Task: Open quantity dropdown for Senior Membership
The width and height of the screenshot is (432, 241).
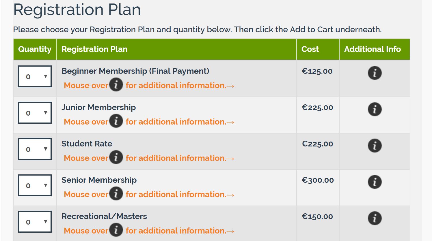Action: (35, 185)
